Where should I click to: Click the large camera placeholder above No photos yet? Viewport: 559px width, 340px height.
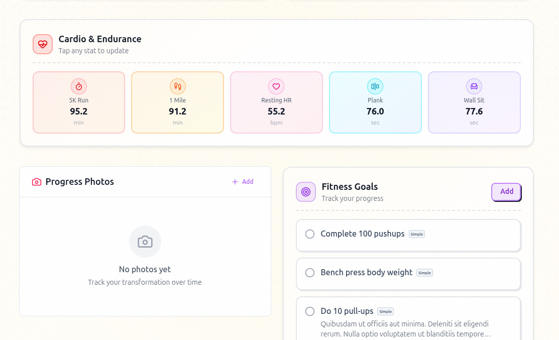145,242
